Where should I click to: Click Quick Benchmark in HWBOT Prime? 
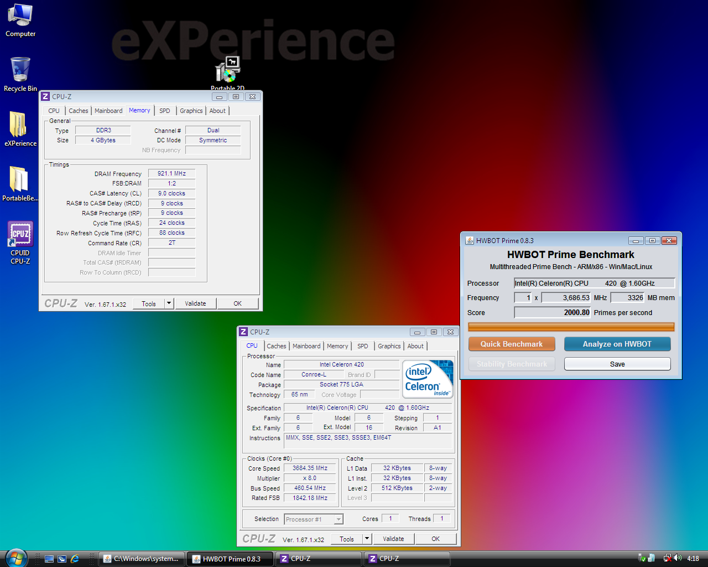[x=512, y=344]
